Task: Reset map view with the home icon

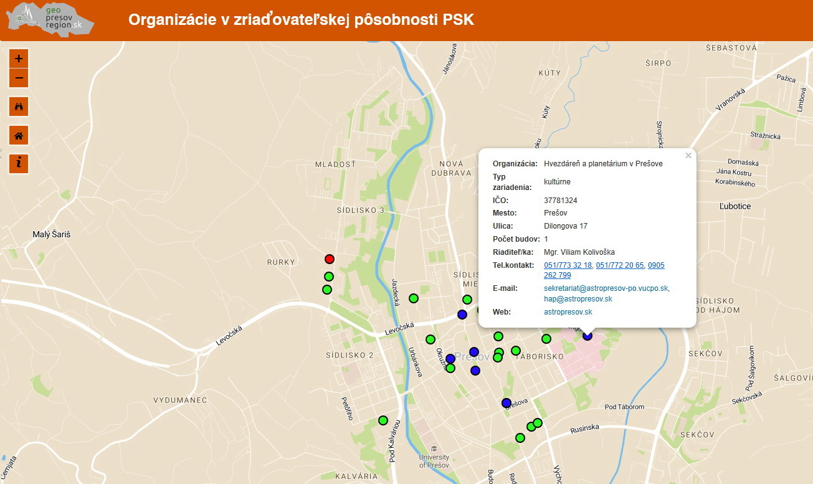Action: [x=19, y=135]
